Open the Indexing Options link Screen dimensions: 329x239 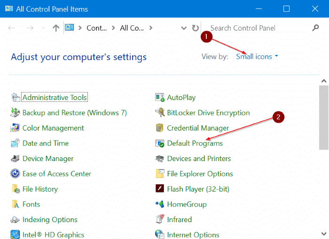point(50,220)
